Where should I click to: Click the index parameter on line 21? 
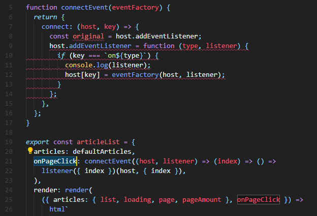pos(227,161)
